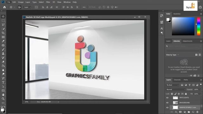Toggle Auto-Select in the options bar

(19, 7)
